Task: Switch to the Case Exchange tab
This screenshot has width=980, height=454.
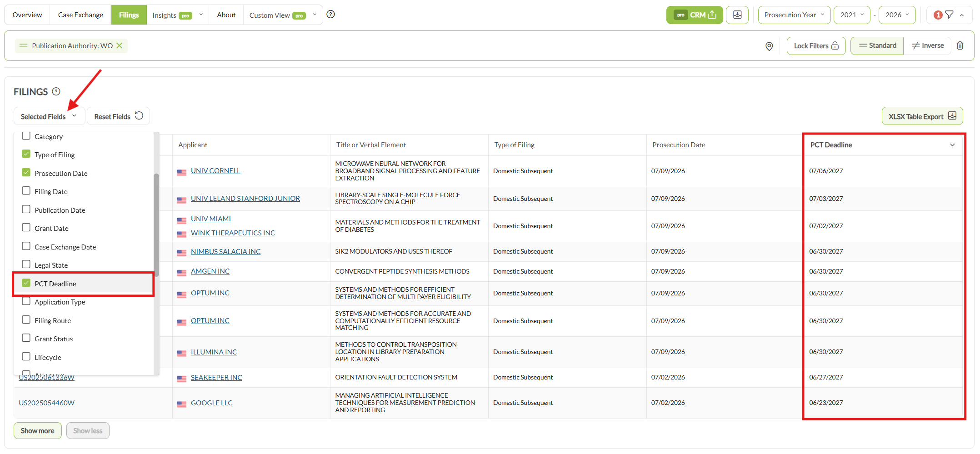Action: pos(80,15)
